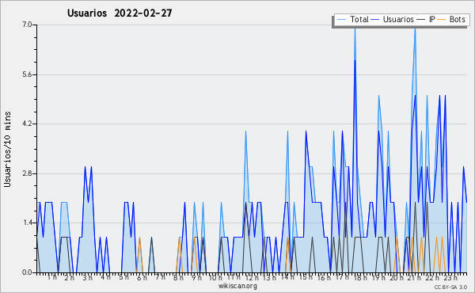This screenshot has height=293, width=475.
Task: Click the y-axis value 7.0
Action: point(27,25)
